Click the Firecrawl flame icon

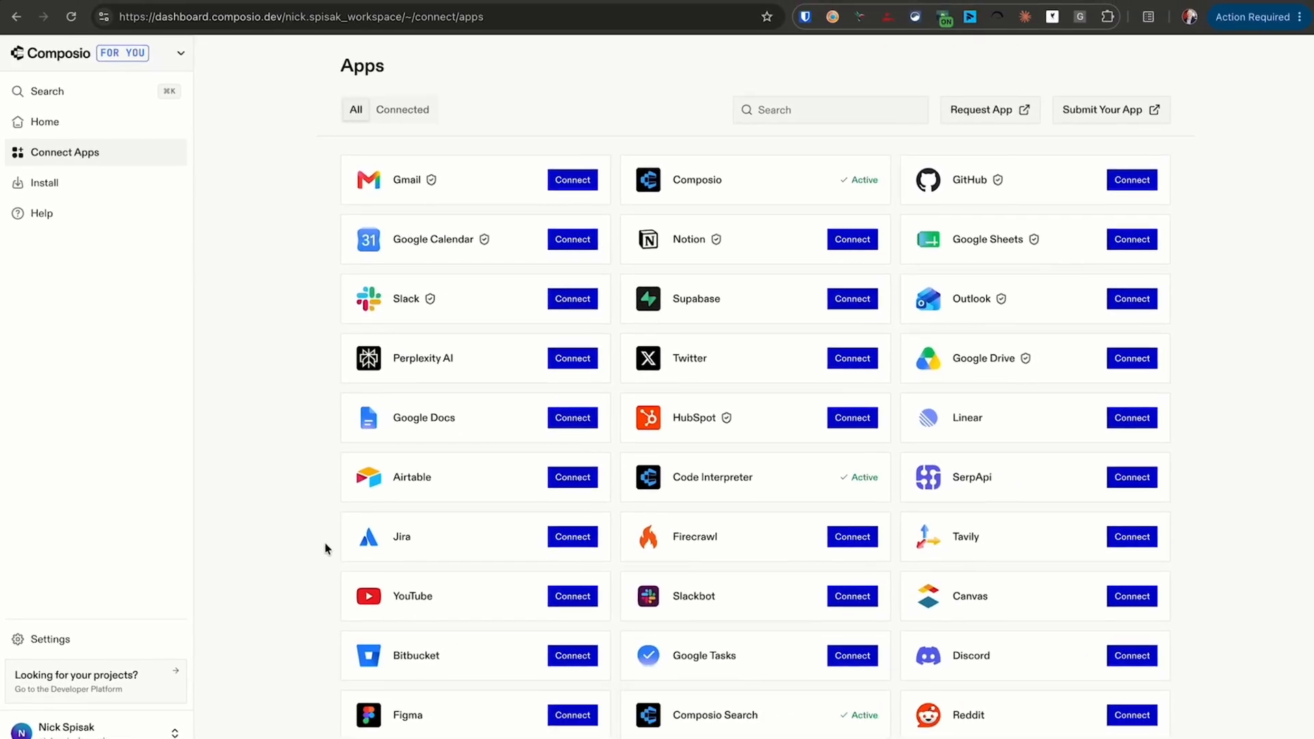(x=648, y=536)
